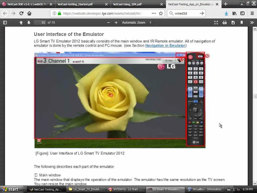Switch to WYSIWYG - LG Start taskbar window
The width and height of the screenshot is (257, 193).
tap(125, 189)
